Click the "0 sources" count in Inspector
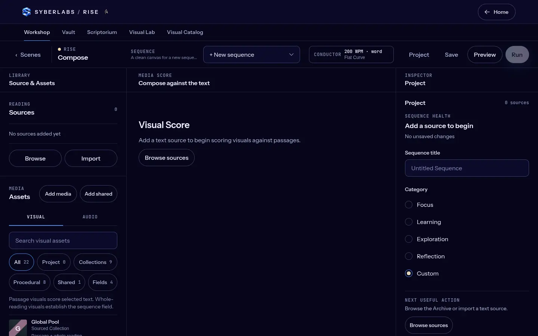The image size is (538, 336). (517, 103)
